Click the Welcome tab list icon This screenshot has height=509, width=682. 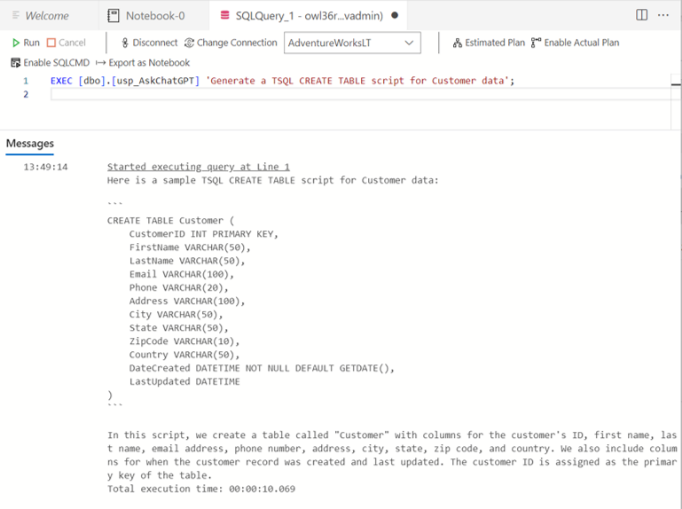[x=16, y=15]
